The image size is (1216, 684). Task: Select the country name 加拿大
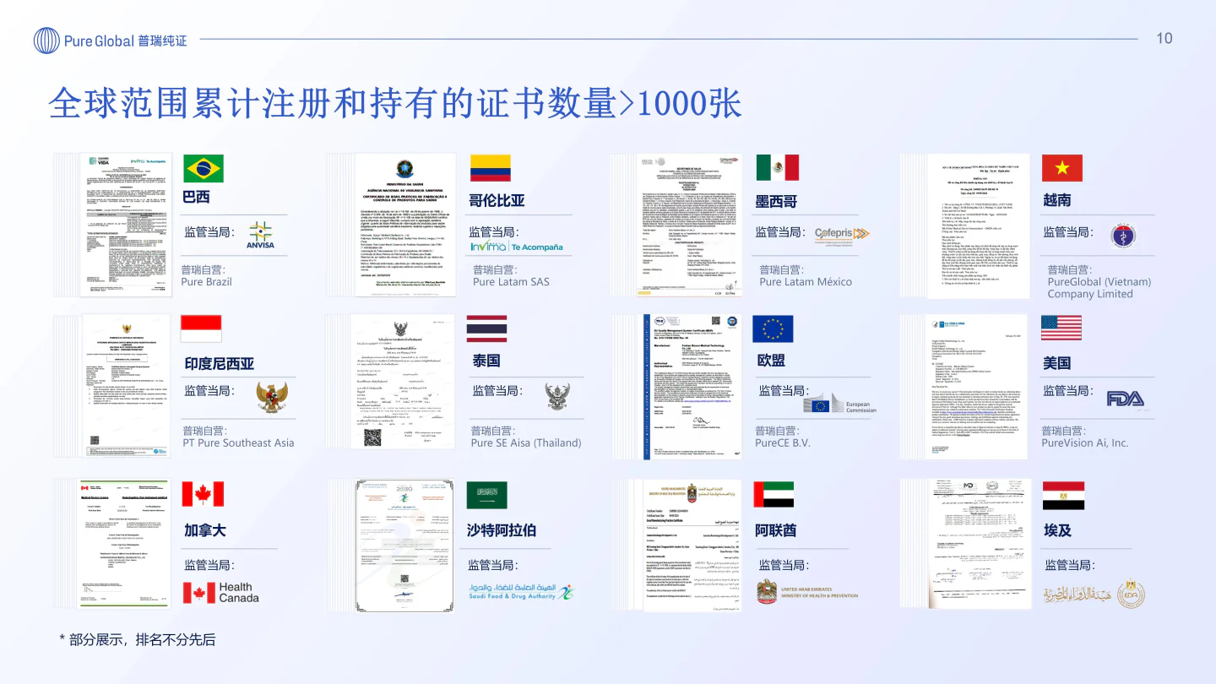pos(205,530)
